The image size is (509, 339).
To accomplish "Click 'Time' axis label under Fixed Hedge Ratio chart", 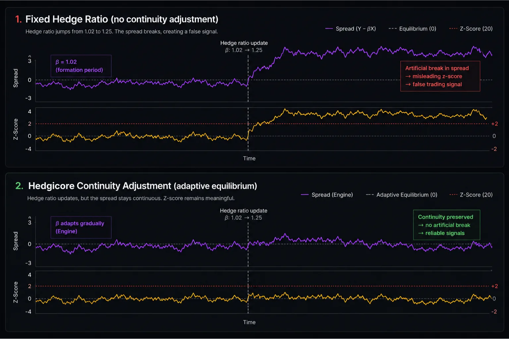I will (249, 159).
